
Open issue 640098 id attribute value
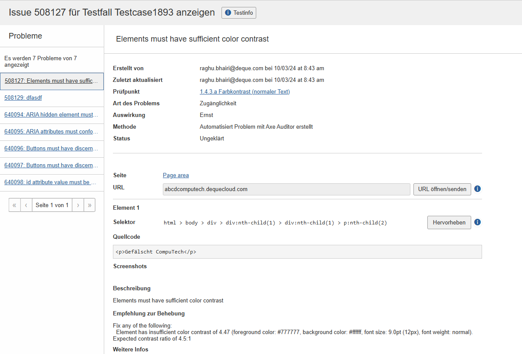pos(50,182)
